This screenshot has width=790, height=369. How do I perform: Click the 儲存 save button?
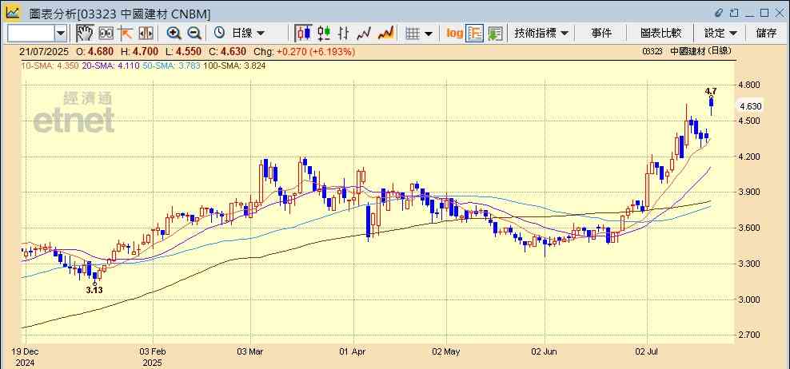click(x=766, y=34)
